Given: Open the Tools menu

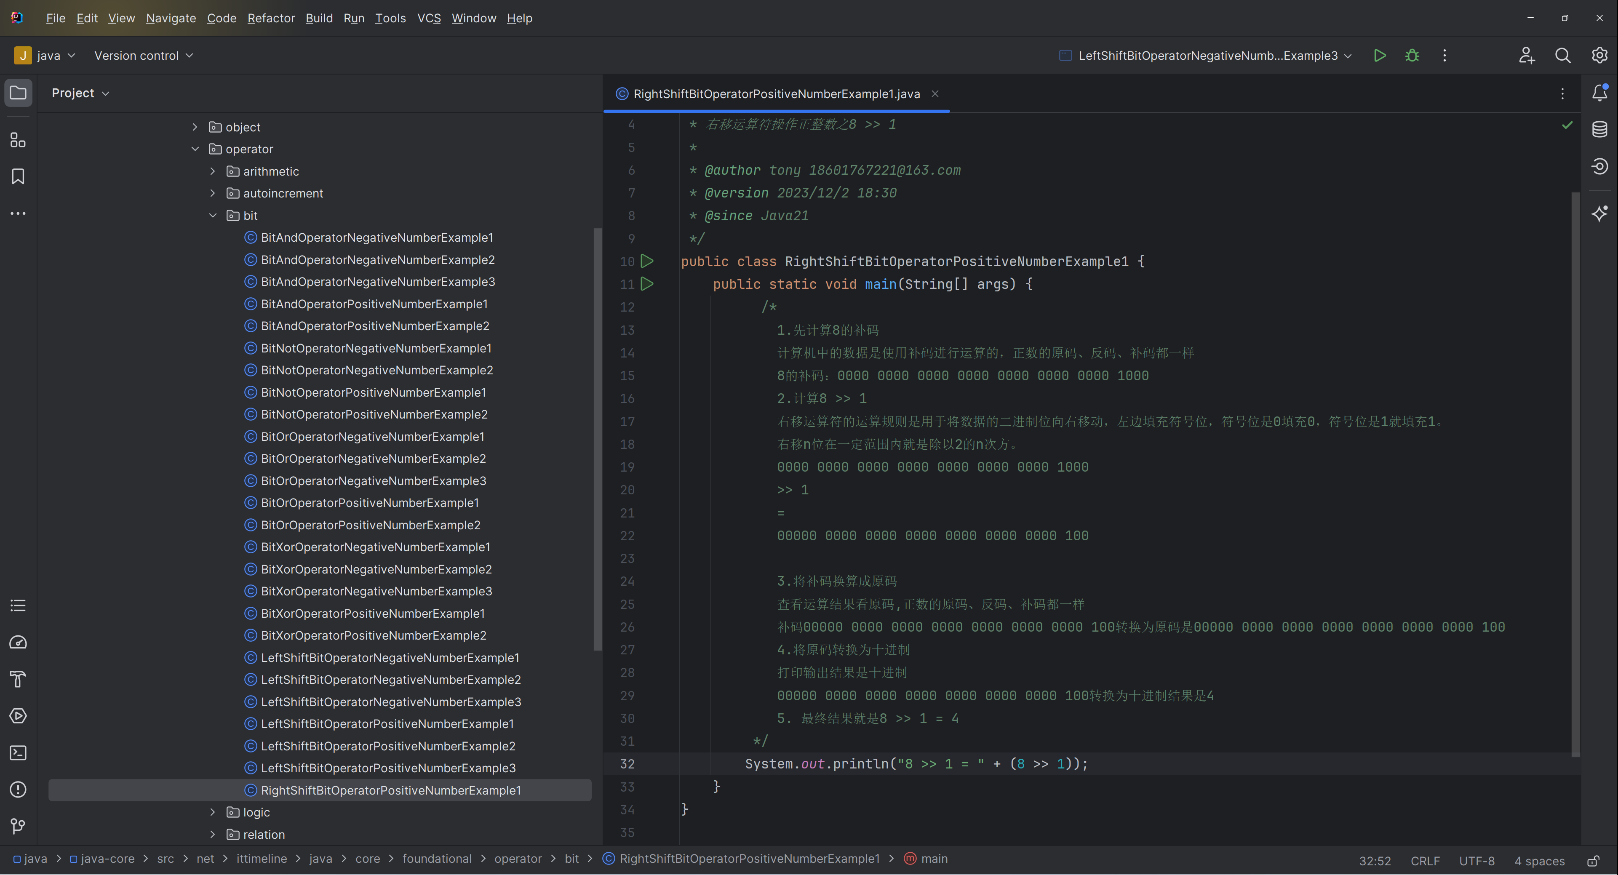Looking at the screenshot, I should (390, 18).
